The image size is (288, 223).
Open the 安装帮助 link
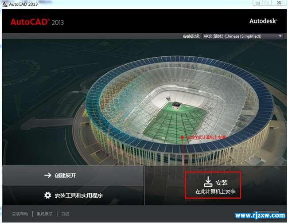[x=20, y=214]
